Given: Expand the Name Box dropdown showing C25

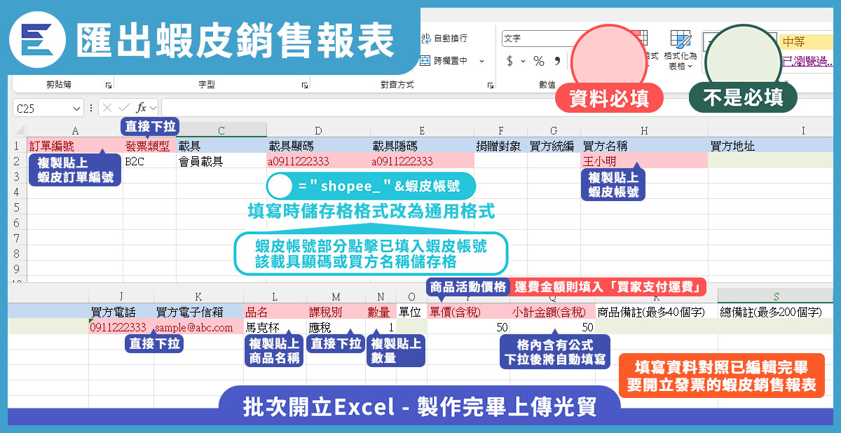Looking at the screenshot, I should [76, 109].
